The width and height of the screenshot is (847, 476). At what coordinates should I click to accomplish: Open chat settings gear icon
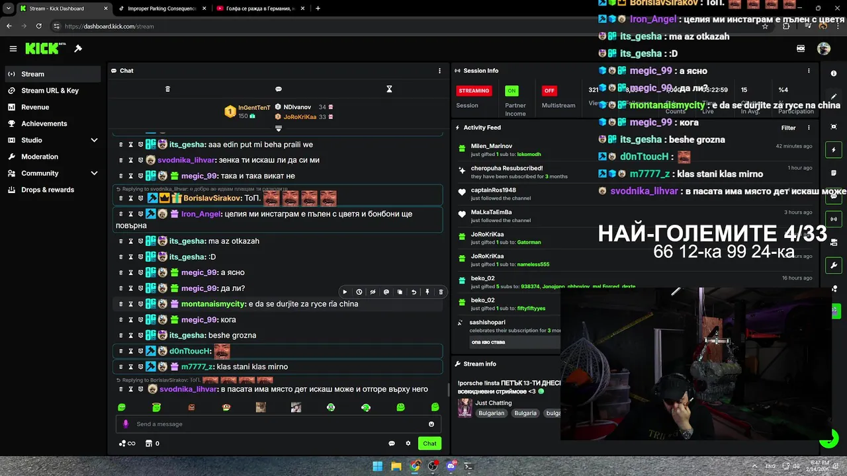[x=408, y=444]
